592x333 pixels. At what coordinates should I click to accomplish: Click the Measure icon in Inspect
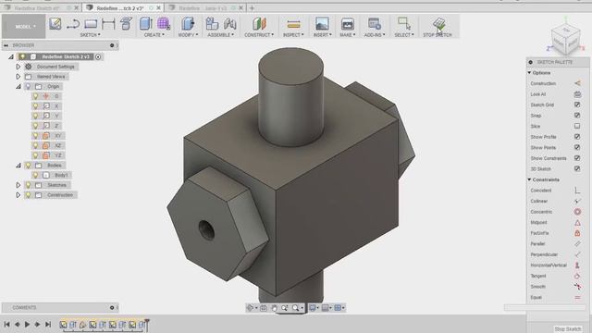[293, 24]
